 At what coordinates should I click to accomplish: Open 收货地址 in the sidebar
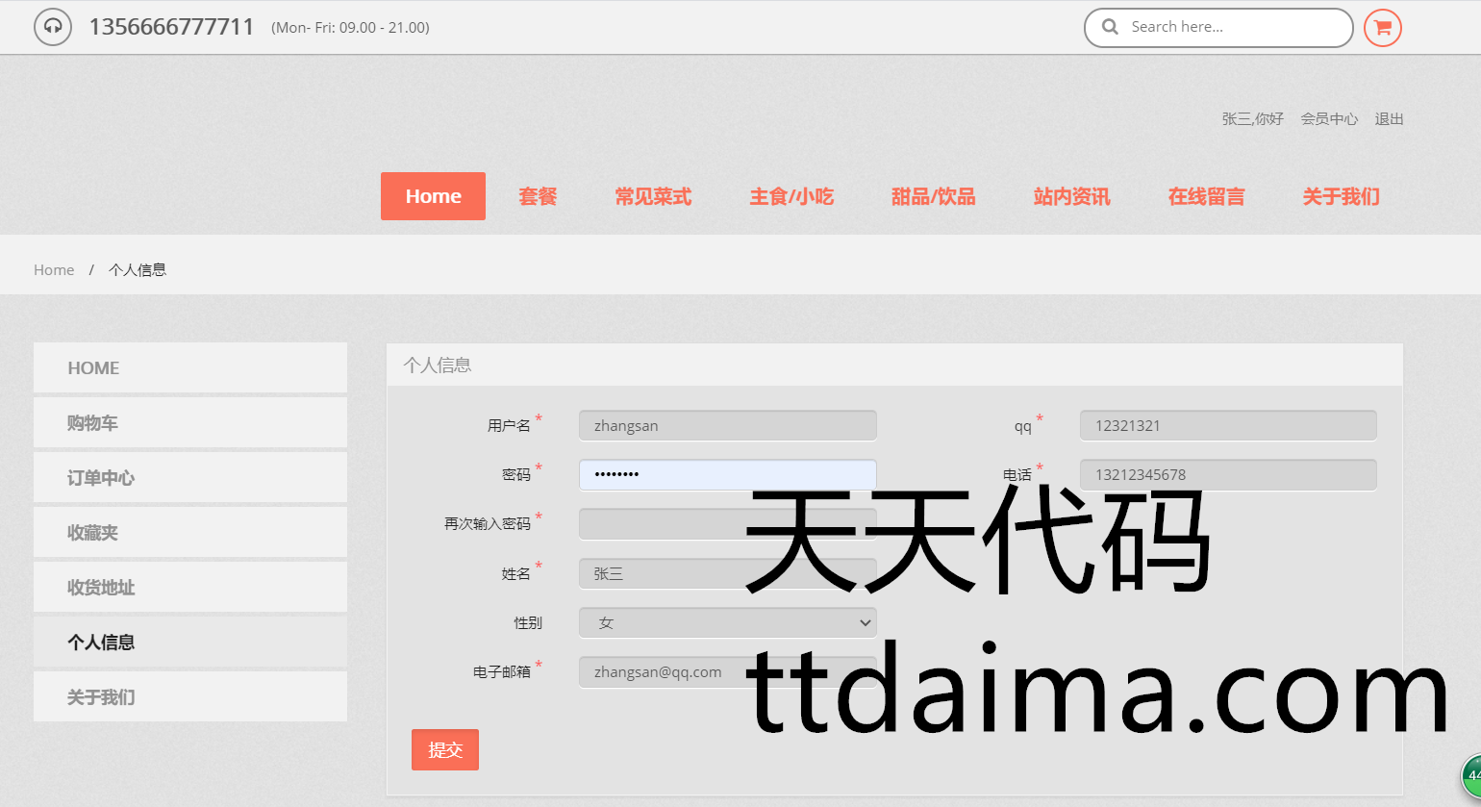click(x=189, y=588)
